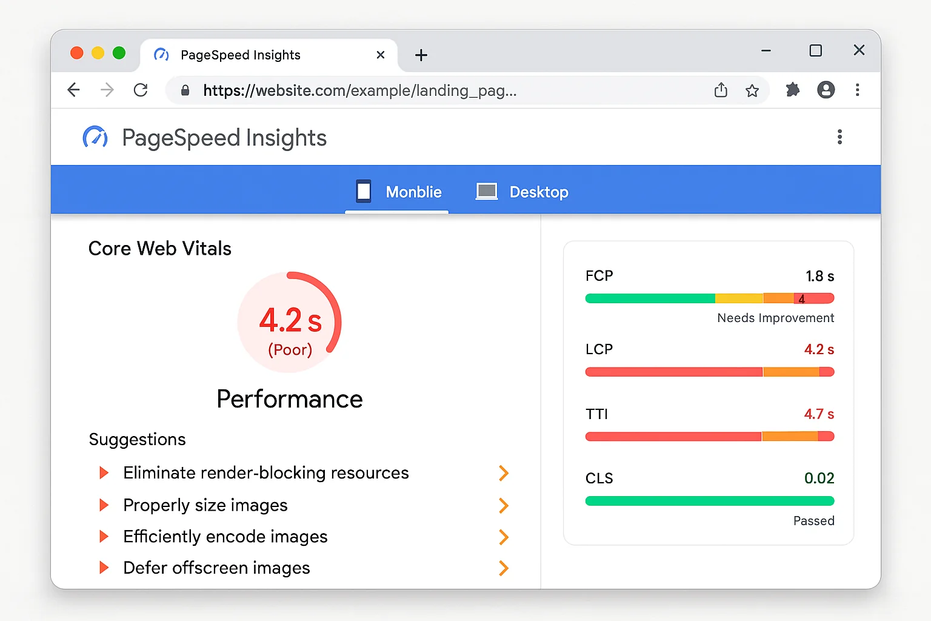The width and height of the screenshot is (931, 621).
Task: Open the browser extensions icon
Action: point(793,90)
